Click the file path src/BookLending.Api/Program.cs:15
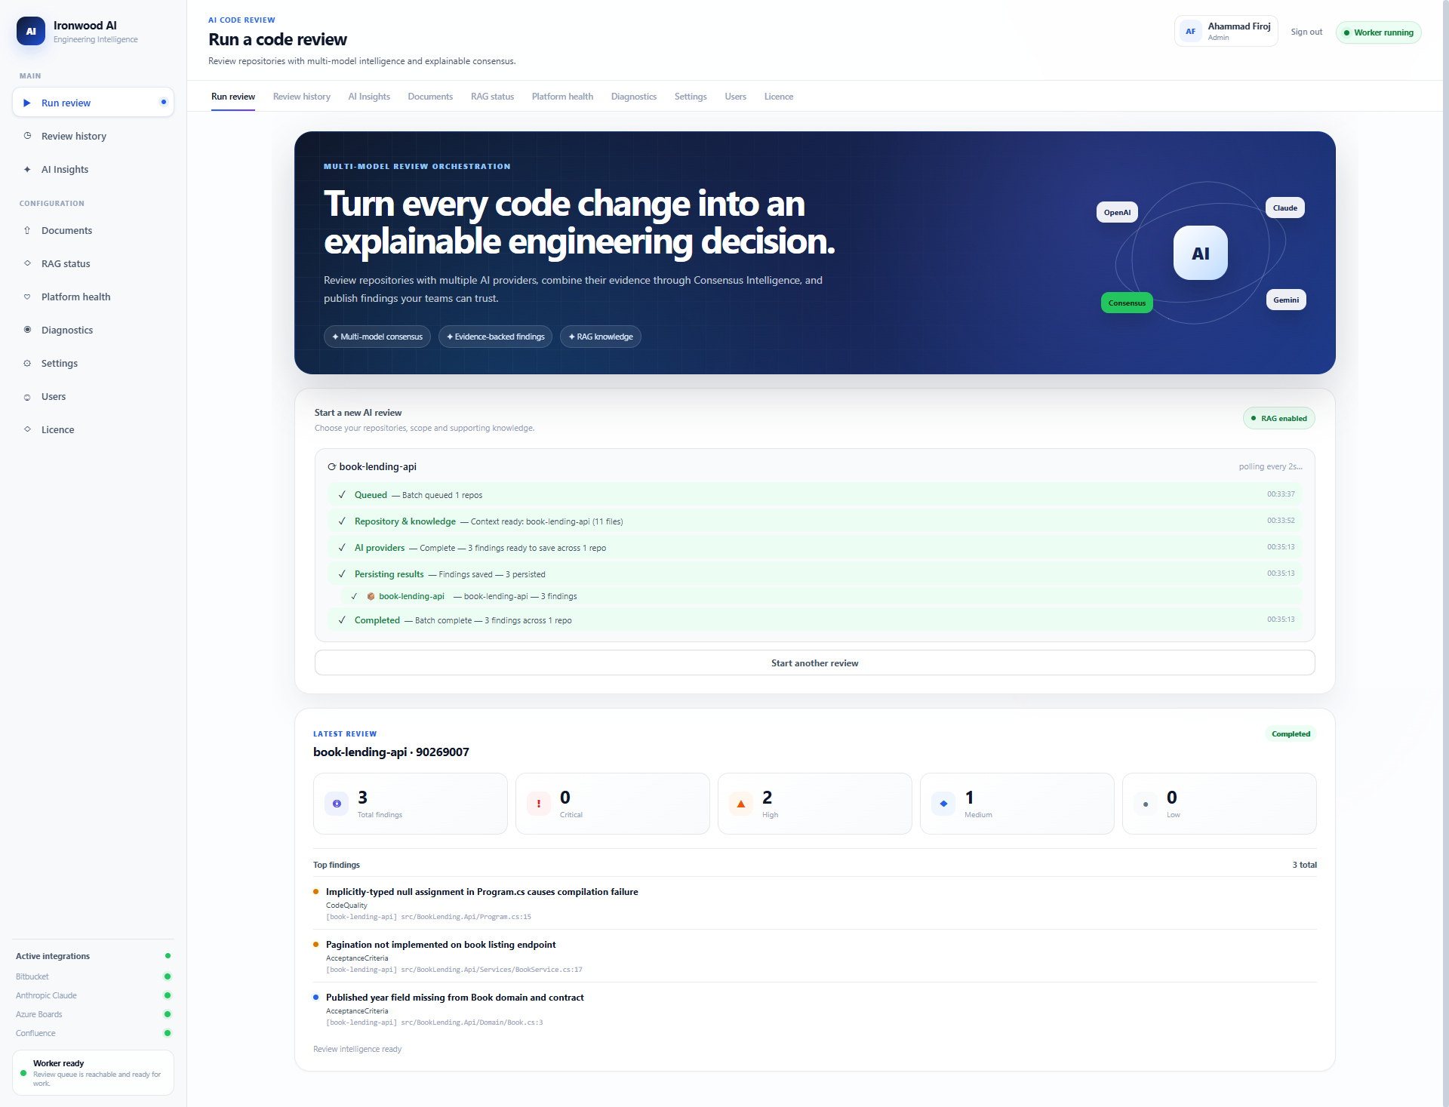Viewport: 1449px width, 1107px height. (466, 917)
